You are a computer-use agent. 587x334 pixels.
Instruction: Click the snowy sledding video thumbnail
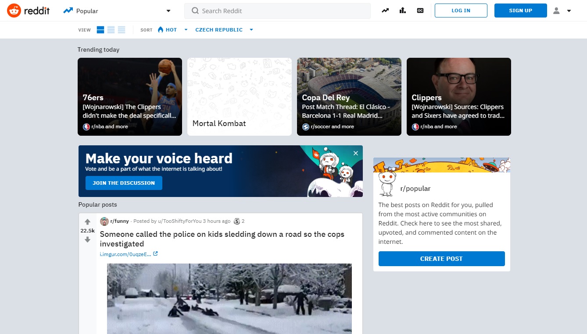229,299
